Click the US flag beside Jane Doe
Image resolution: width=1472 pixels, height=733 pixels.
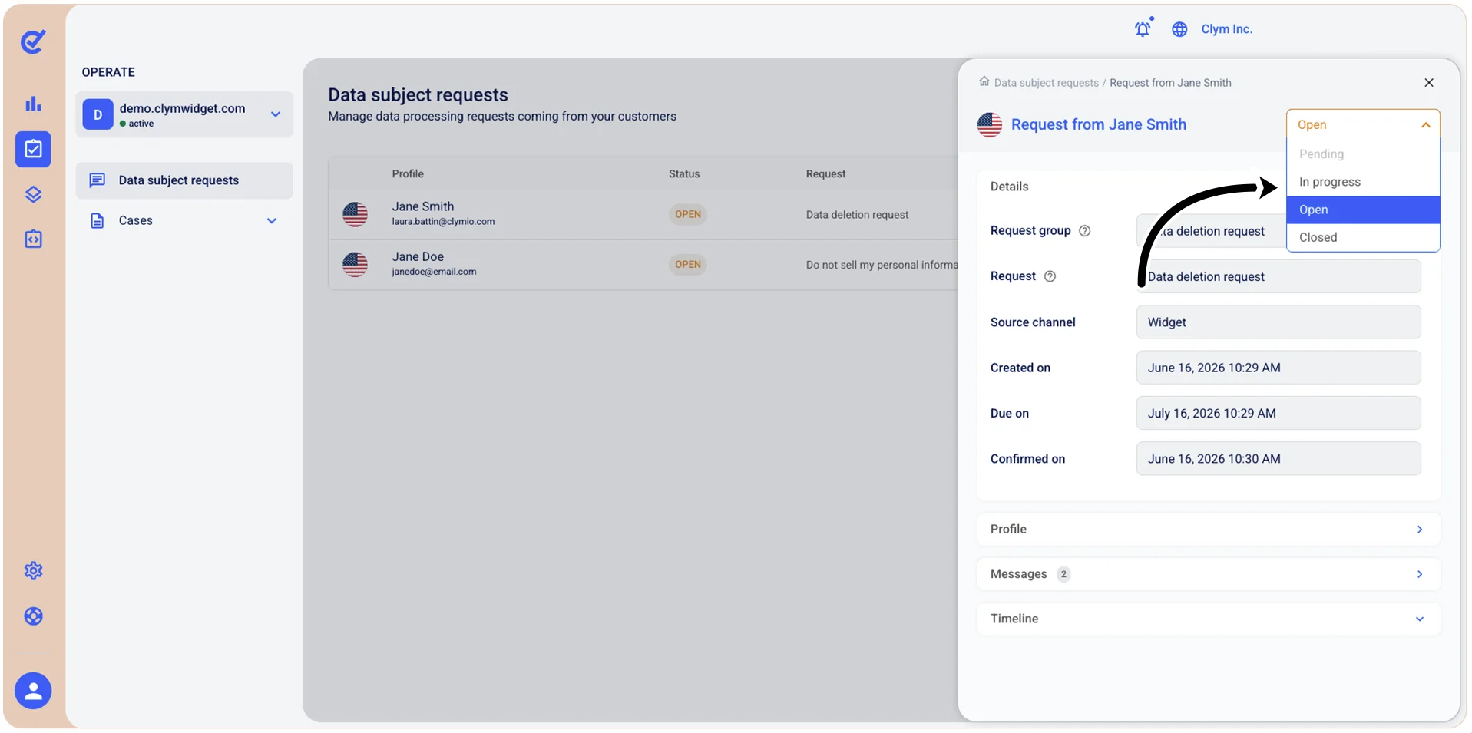coord(355,265)
